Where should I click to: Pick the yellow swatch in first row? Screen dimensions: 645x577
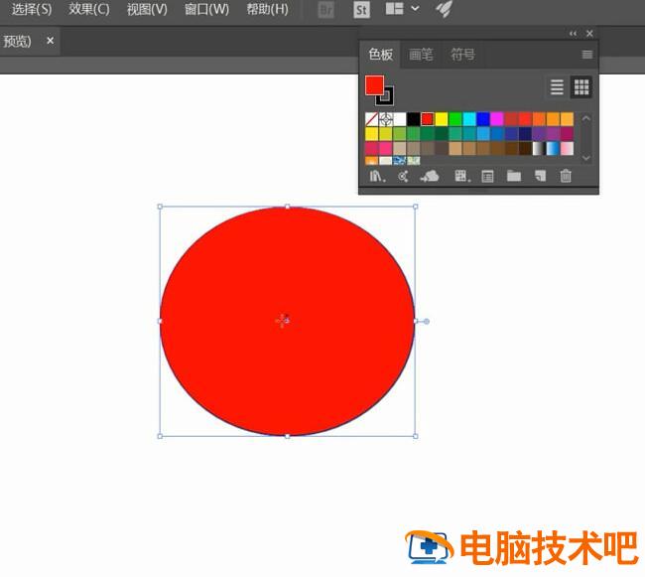(442, 119)
